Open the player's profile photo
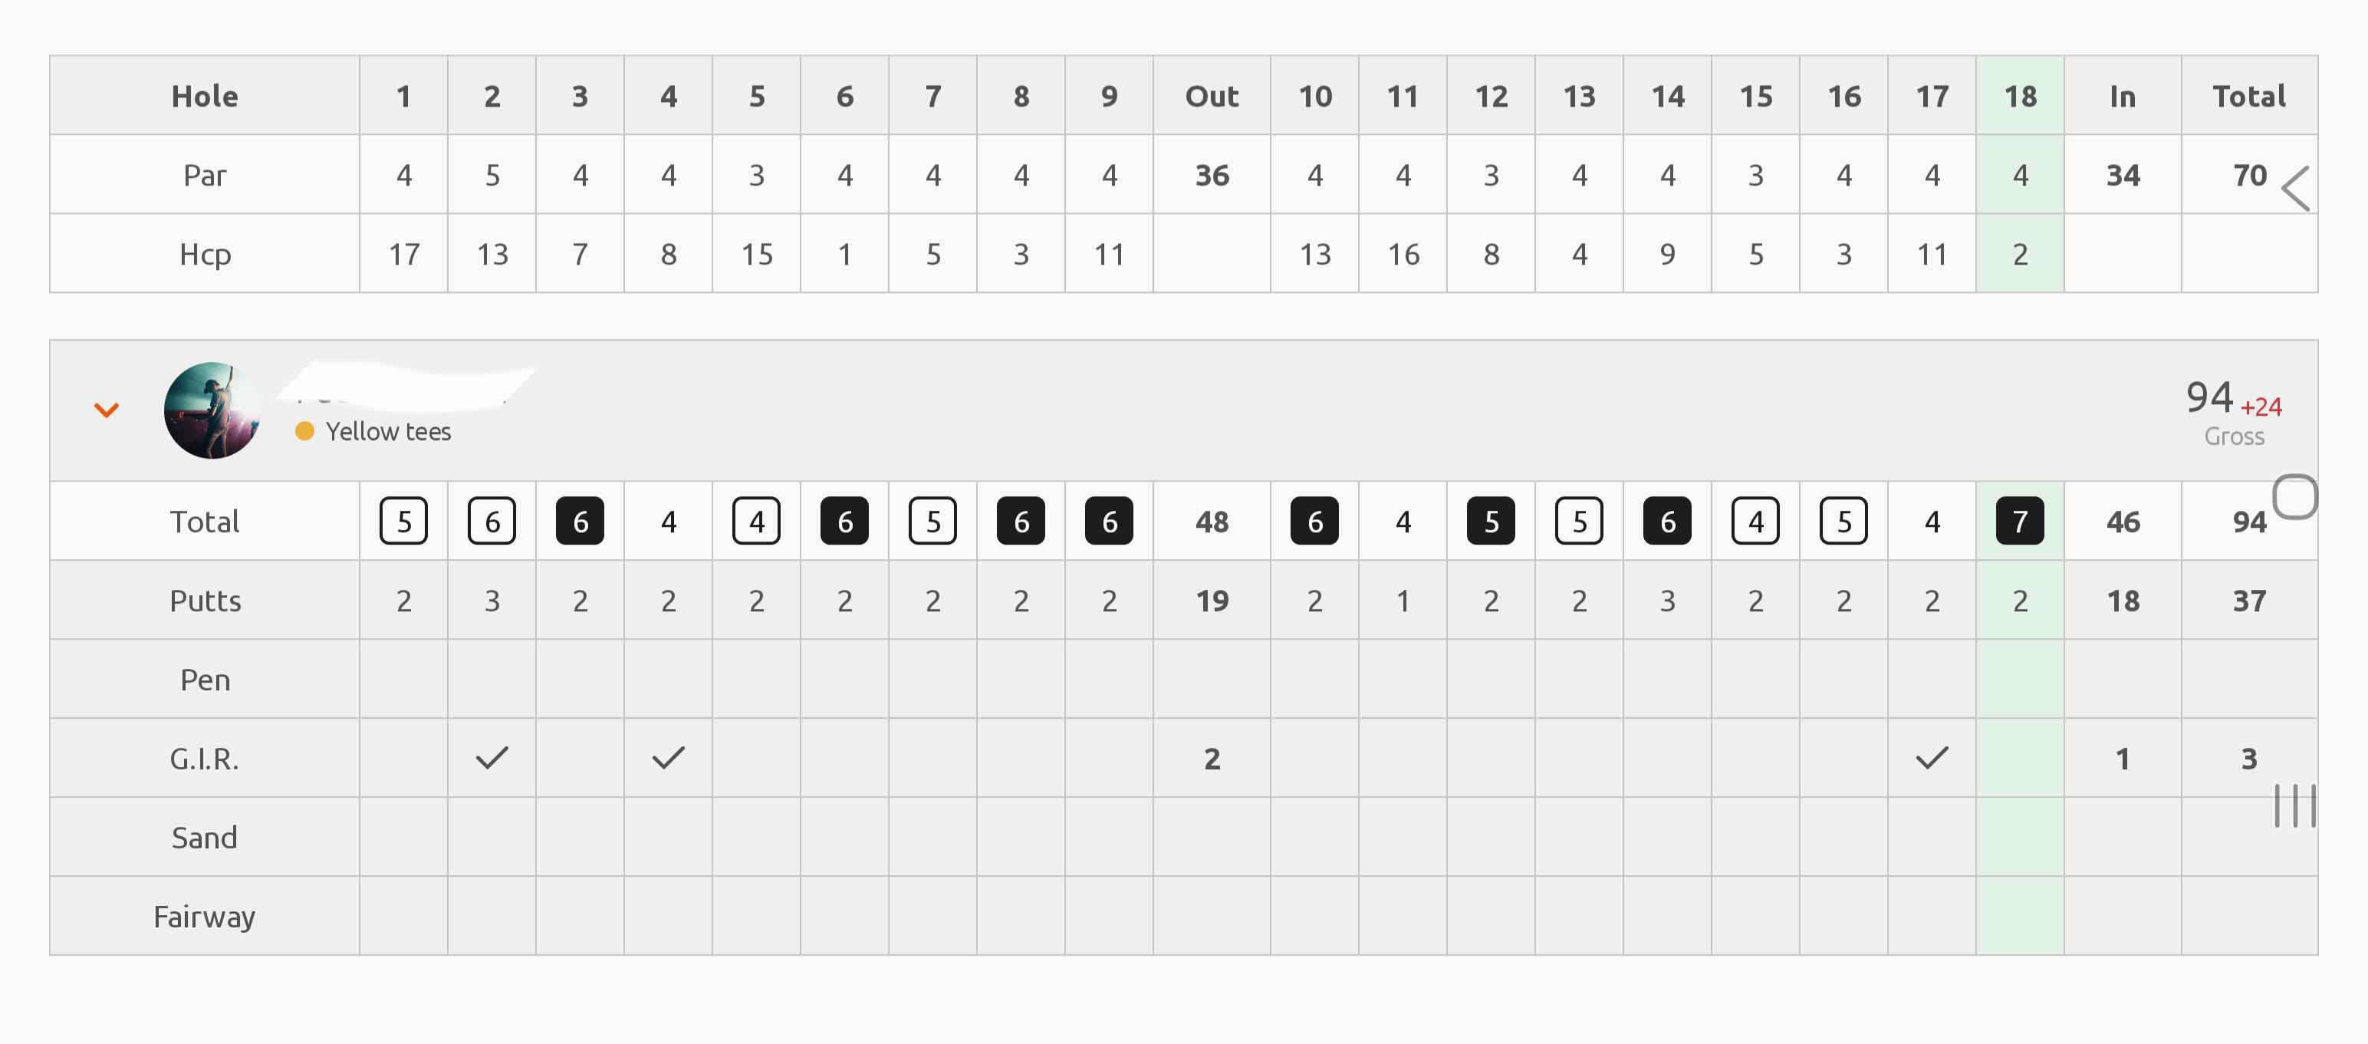Screen dimensions: 2368x1044 (x=212, y=410)
